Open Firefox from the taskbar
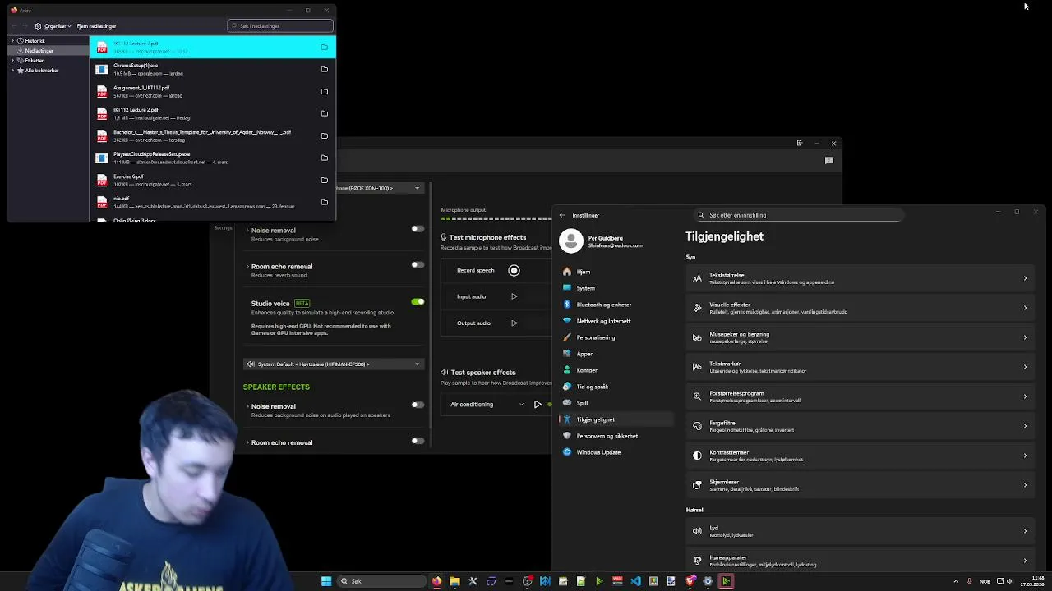This screenshot has width=1052, height=591. 436,581
